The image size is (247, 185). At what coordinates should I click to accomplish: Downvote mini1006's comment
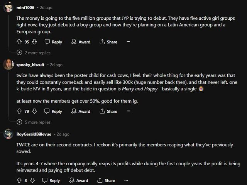coord(34,42)
